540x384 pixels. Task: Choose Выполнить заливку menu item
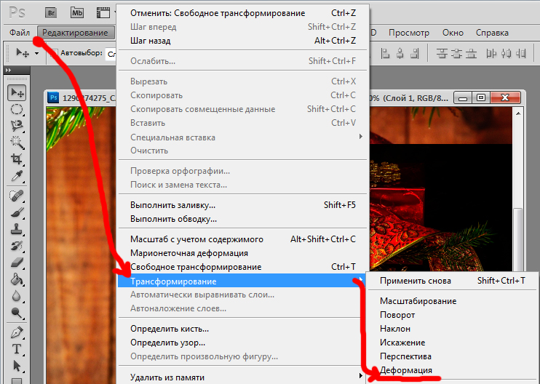click(243, 205)
